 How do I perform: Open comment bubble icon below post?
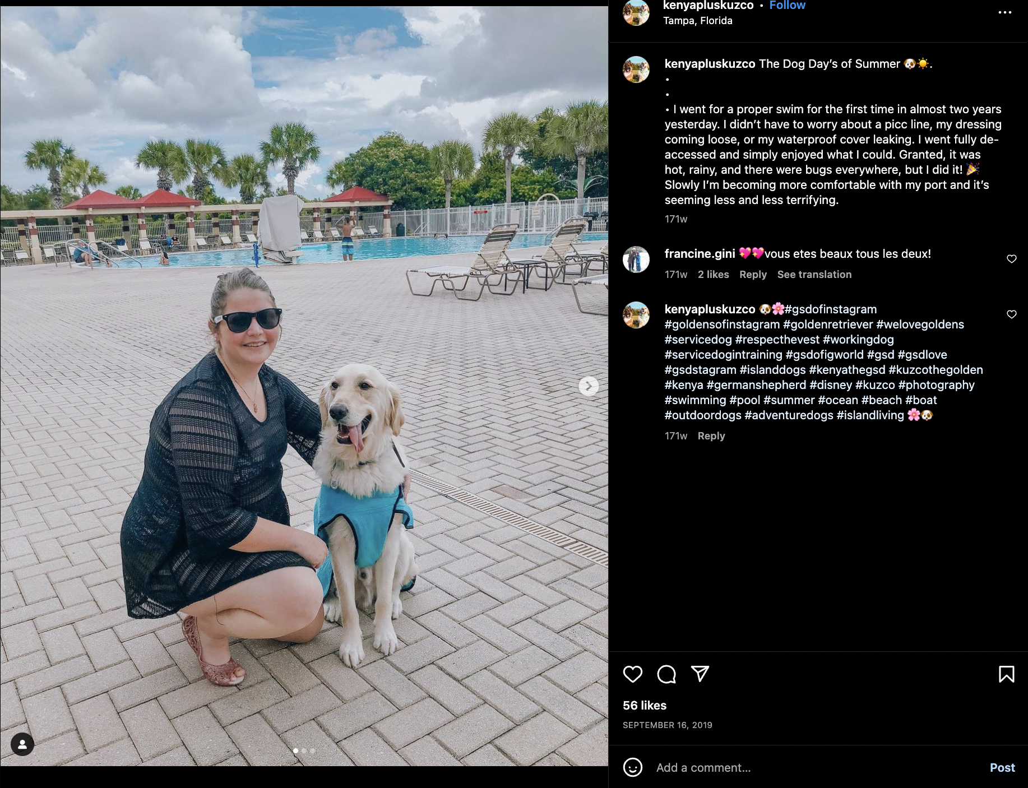coord(666,674)
